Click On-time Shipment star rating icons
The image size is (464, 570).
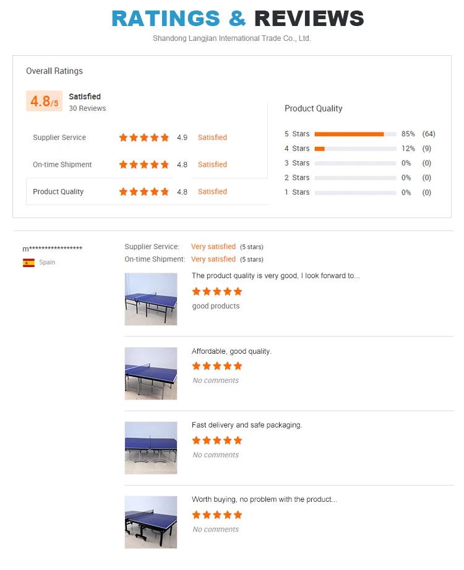[x=144, y=165]
